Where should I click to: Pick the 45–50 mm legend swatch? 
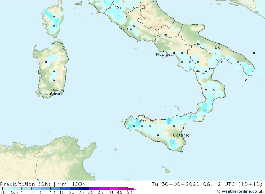(123, 189)
